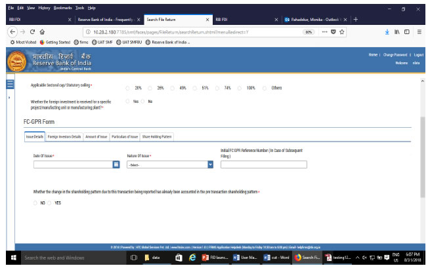
Task: Click the hamburger sidebar menu icon
Action: click(x=9, y=85)
